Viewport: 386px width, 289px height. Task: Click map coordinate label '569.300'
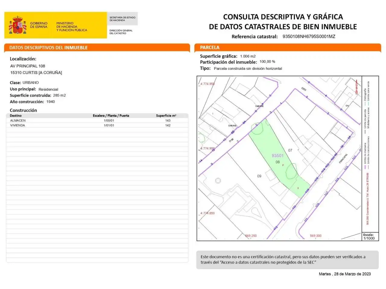click(x=316, y=236)
